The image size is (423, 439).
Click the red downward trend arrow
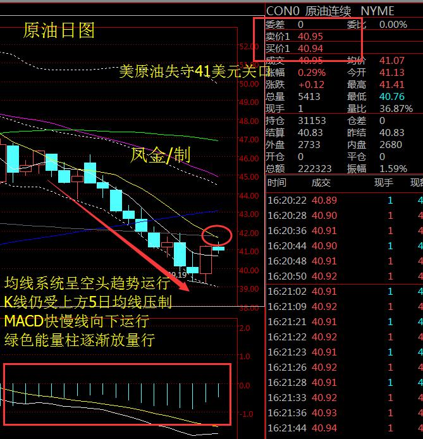click(x=120, y=235)
